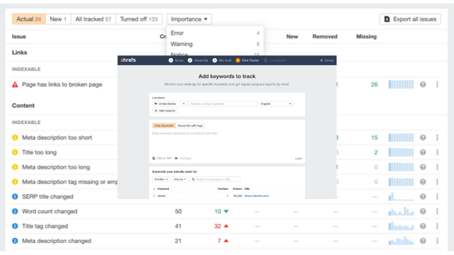Switch to the Turned off 133 tab

pos(139,19)
